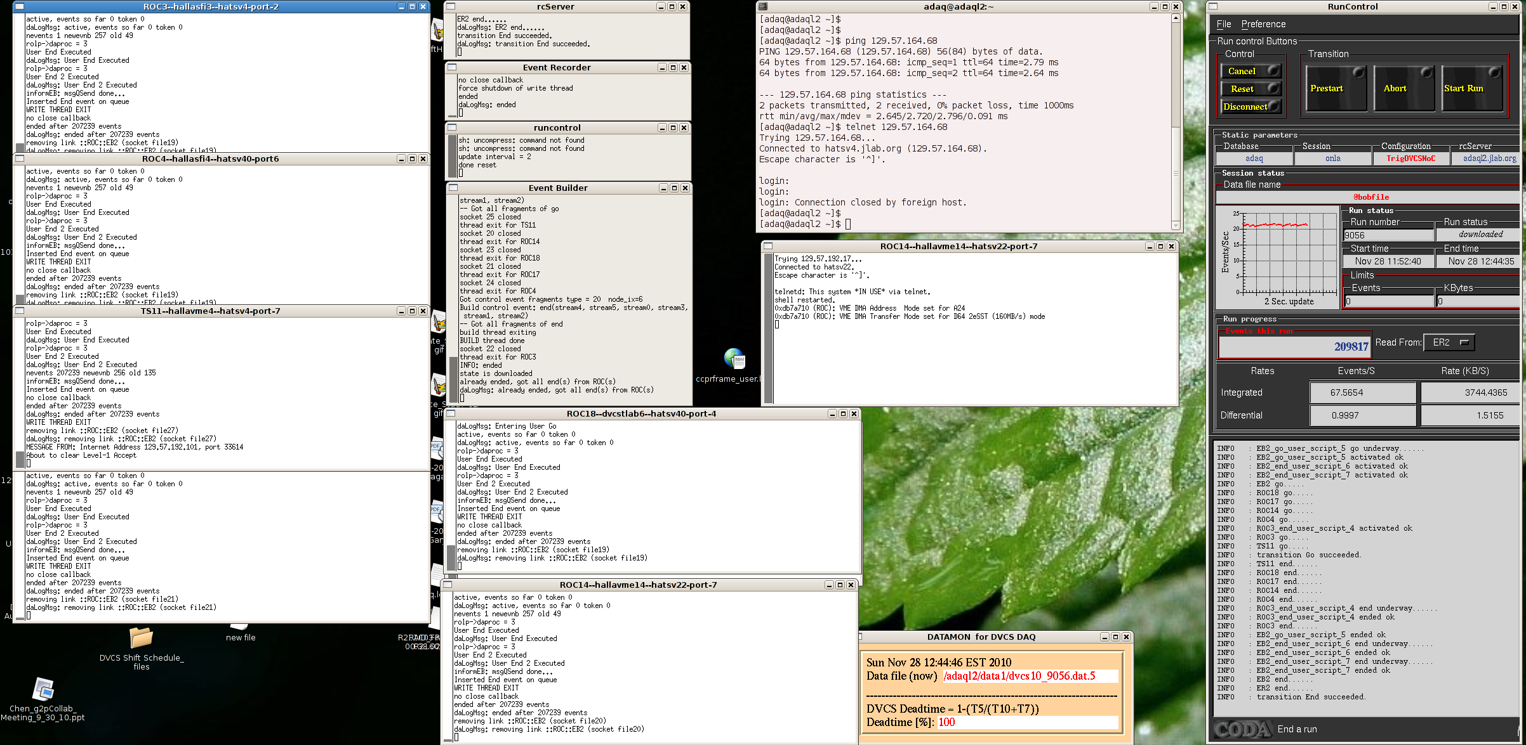The image size is (1526, 745).
Task: Open window menu of rcServer title bar
Action: pos(451,6)
